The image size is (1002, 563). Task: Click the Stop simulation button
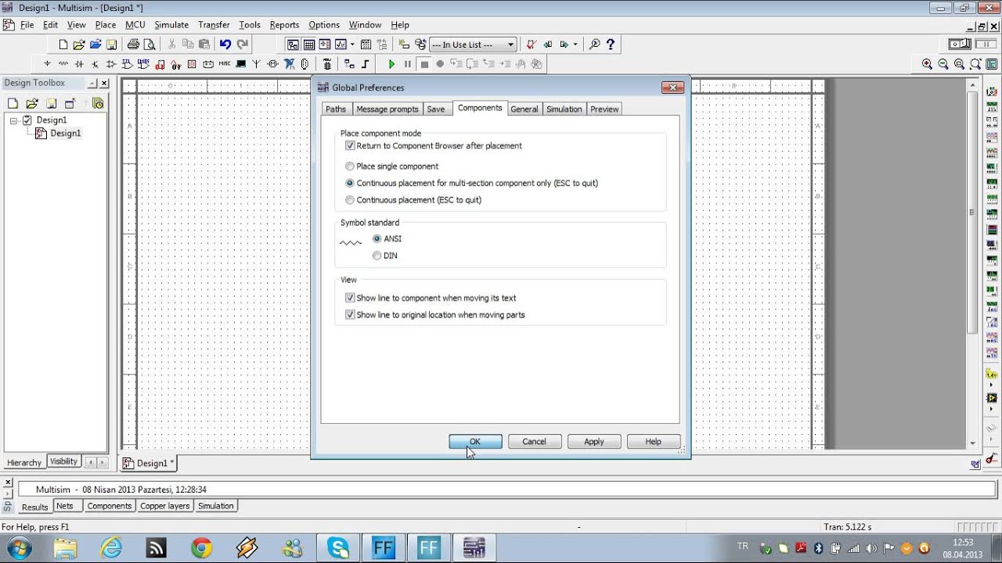point(424,64)
